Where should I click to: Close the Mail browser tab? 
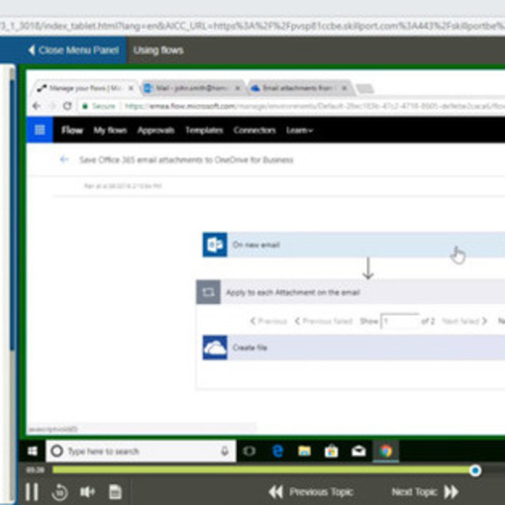click(x=237, y=88)
